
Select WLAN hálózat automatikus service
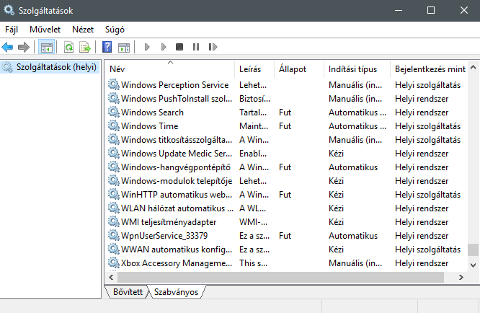177,208
